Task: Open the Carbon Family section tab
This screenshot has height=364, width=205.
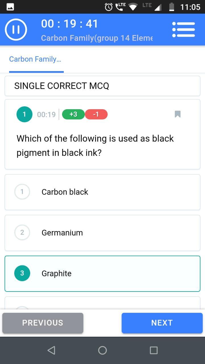Action: tap(35, 59)
